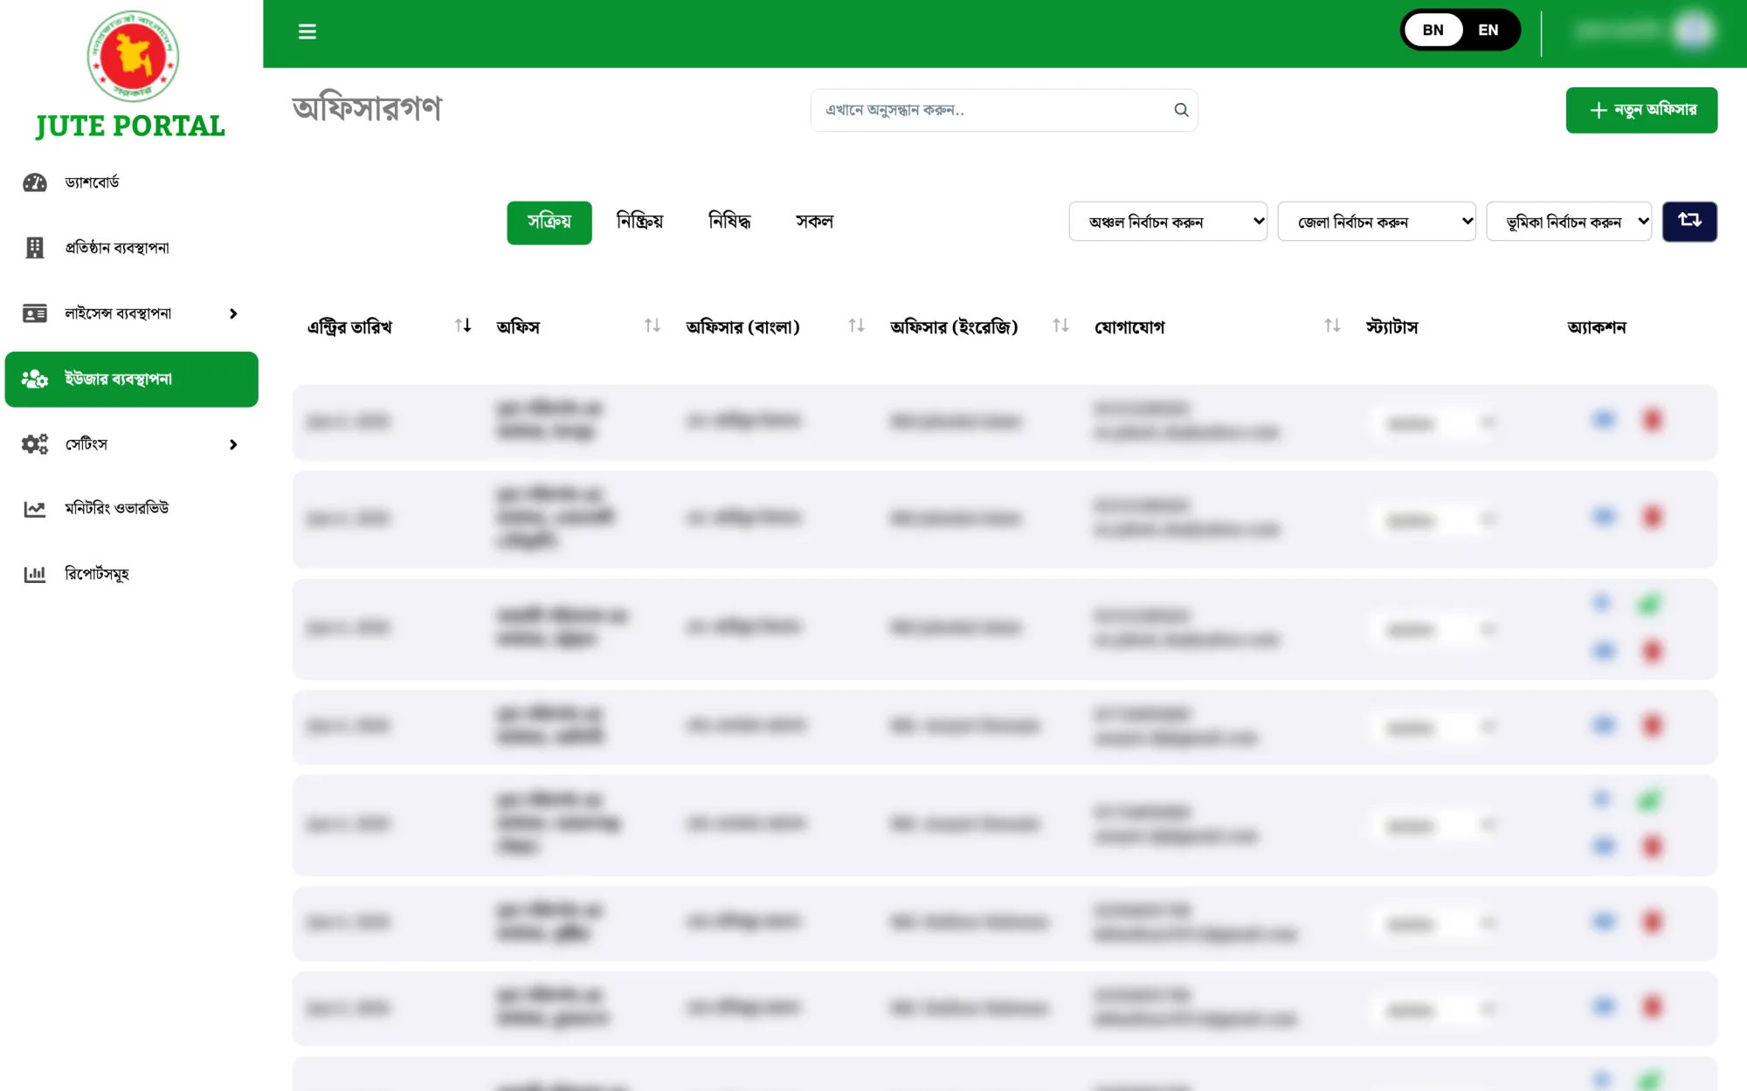This screenshot has height=1091, width=1747.
Task: Click red delete icon in first row
Action: coord(1652,420)
